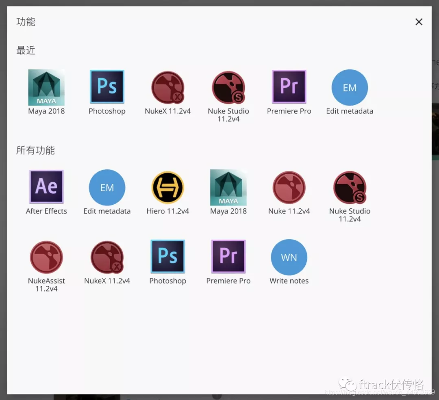This screenshot has width=439, height=400.
Task: Launch Nuke Studio 11.2v4 from recent list
Action: (x=228, y=86)
